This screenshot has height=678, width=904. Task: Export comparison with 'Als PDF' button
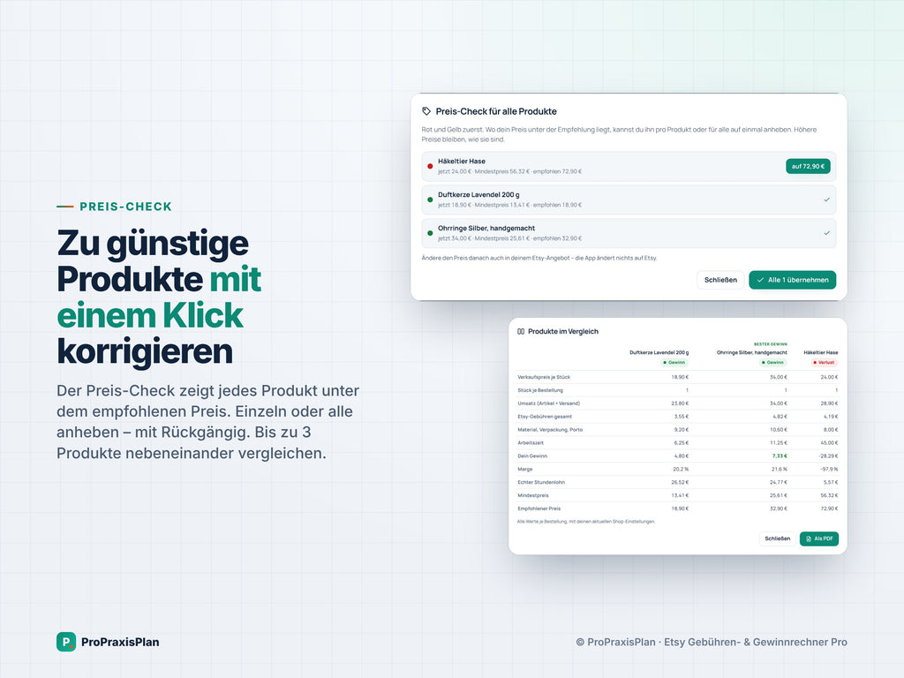point(819,539)
